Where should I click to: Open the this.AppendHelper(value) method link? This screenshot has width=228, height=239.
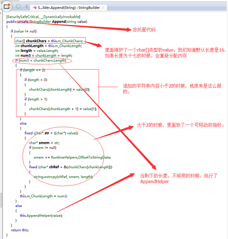pos(41,216)
